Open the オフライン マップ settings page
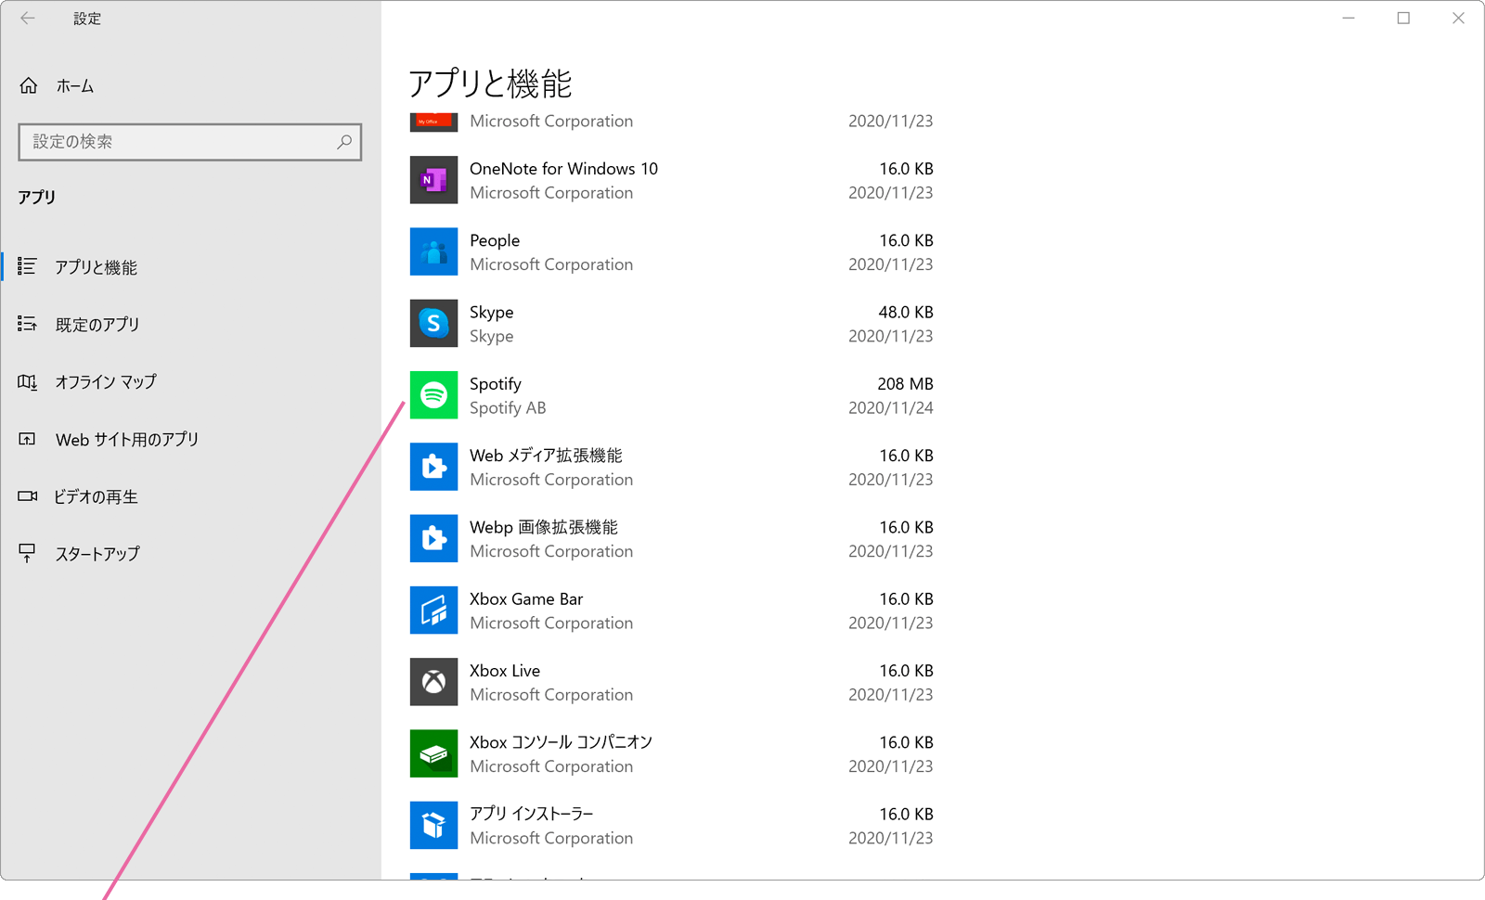1485x900 pixels. [x=190, y=381]
